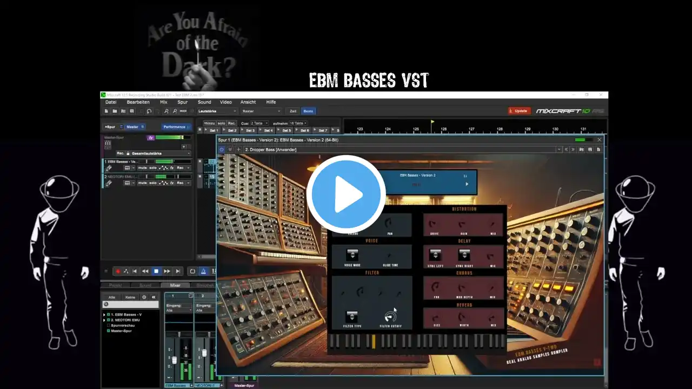The width and height of the screenshot is (692, 389).
Task: Open the master track fx button
Action: pyautogui.click(x=151, y=138)
